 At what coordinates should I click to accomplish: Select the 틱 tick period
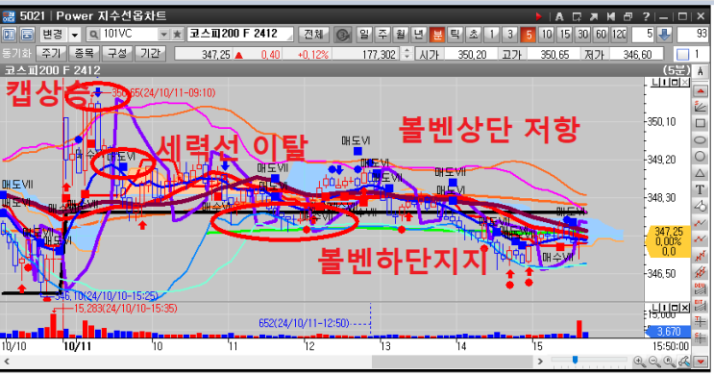click(x=455, y=35)
